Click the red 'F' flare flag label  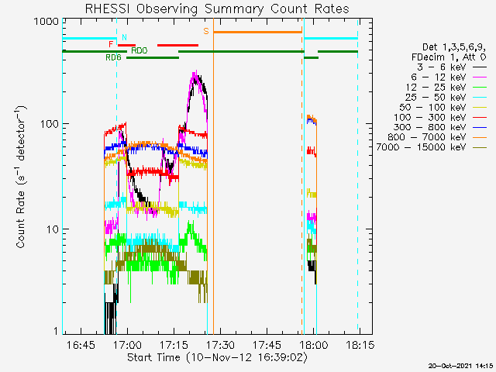coord(111,44)
